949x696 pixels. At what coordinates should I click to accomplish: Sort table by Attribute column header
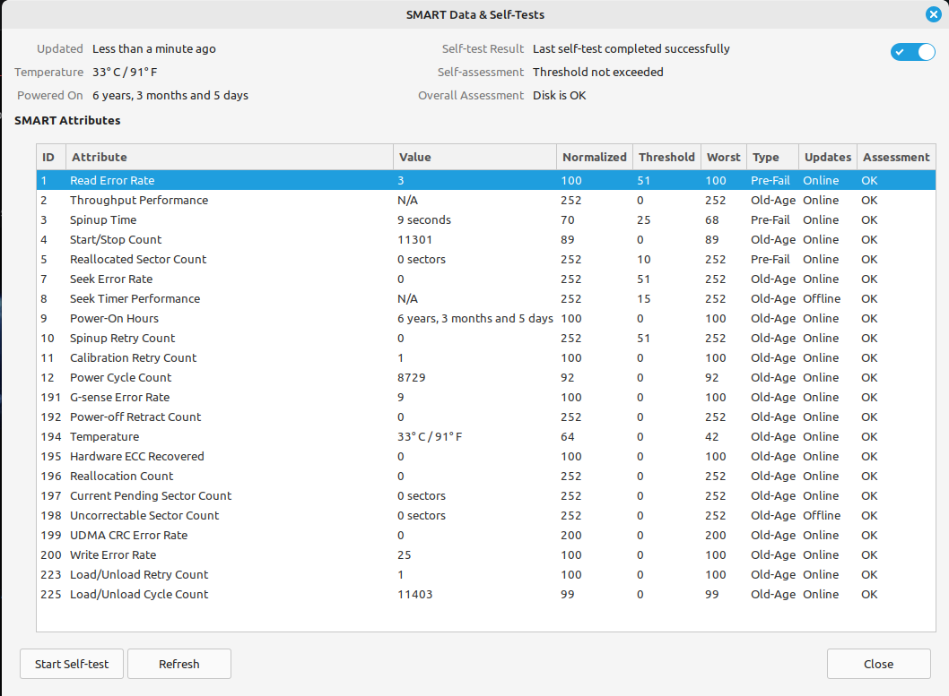point(99,157)
